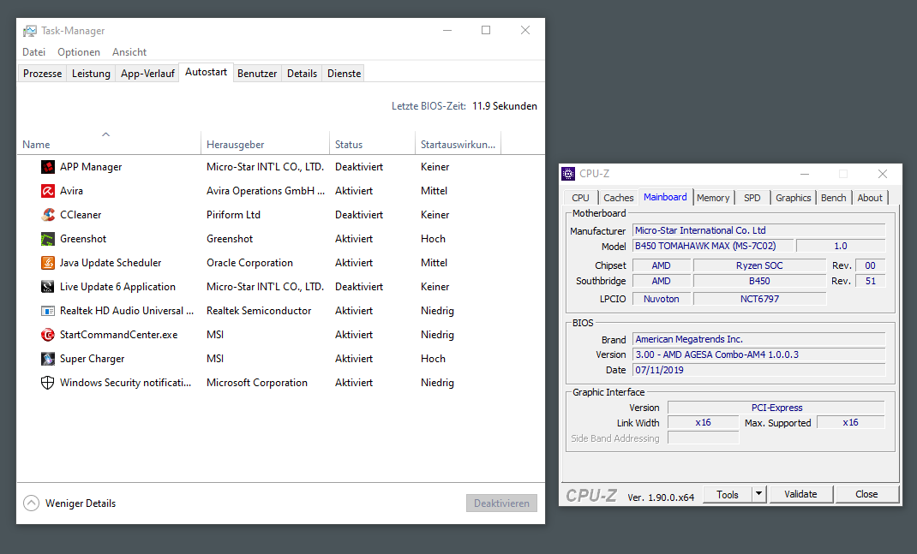Switch to the Benutzer tab
Image resolution: width=917 pixels, height=554 pixels.
click(x=257, y=74)
